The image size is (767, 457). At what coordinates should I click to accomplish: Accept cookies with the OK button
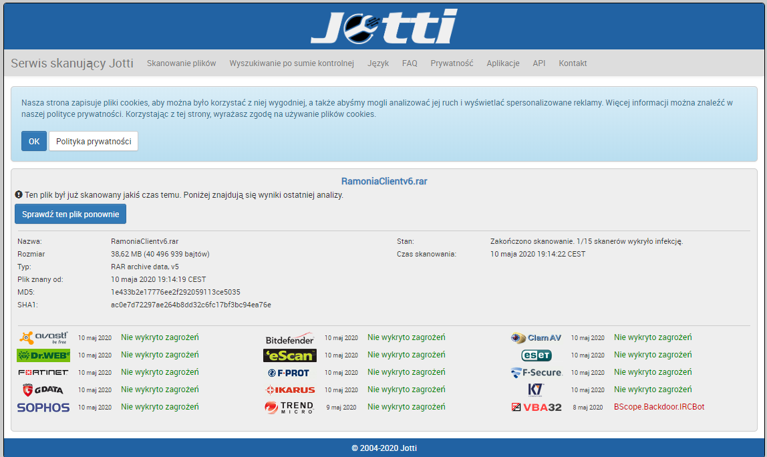34,141
